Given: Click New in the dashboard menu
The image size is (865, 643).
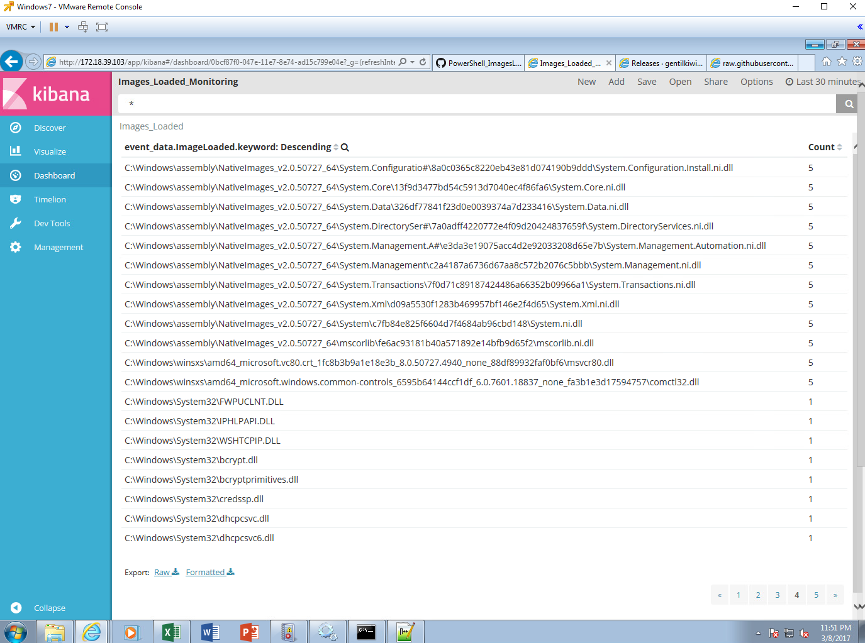Looking at the screenshot, I should click(x=586, y=82).
